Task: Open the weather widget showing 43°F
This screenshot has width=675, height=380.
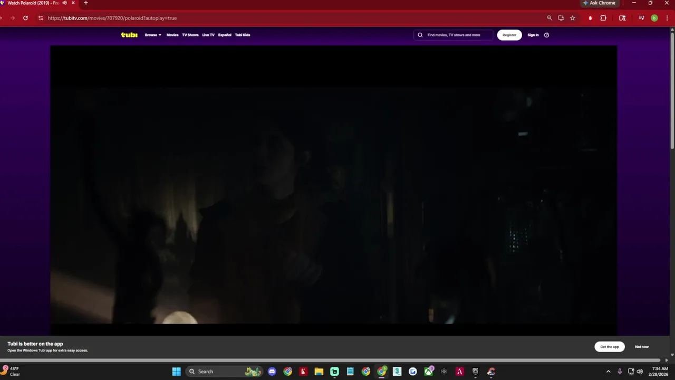Action: (x=11, y=372)
